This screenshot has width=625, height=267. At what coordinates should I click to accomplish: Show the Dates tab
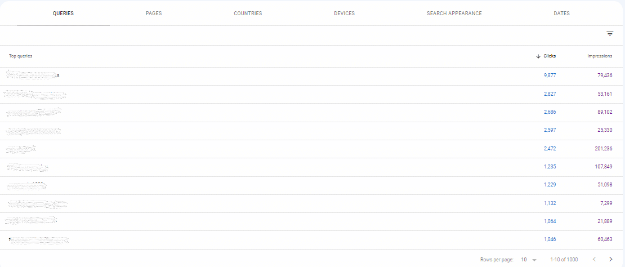point(561,14)
